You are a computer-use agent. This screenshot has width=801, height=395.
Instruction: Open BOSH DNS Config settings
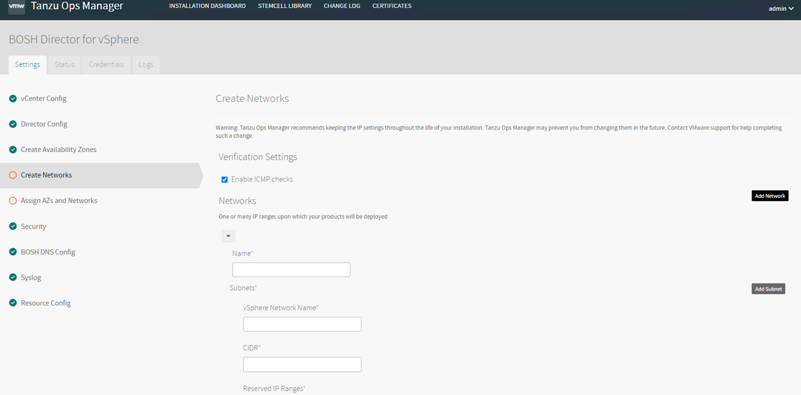[x=48, y=252]
